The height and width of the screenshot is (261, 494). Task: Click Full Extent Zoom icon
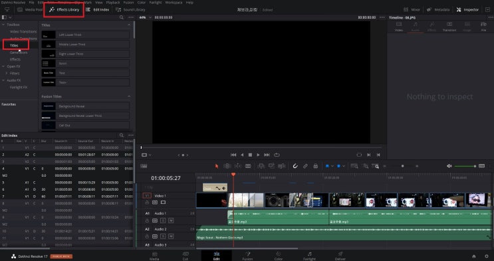click(x=354, y=166)
